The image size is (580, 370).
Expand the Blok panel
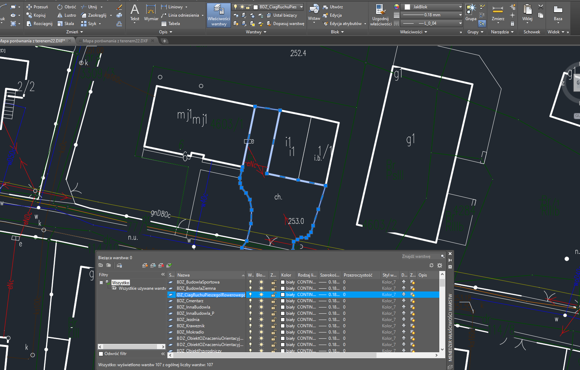click(337, 32)
